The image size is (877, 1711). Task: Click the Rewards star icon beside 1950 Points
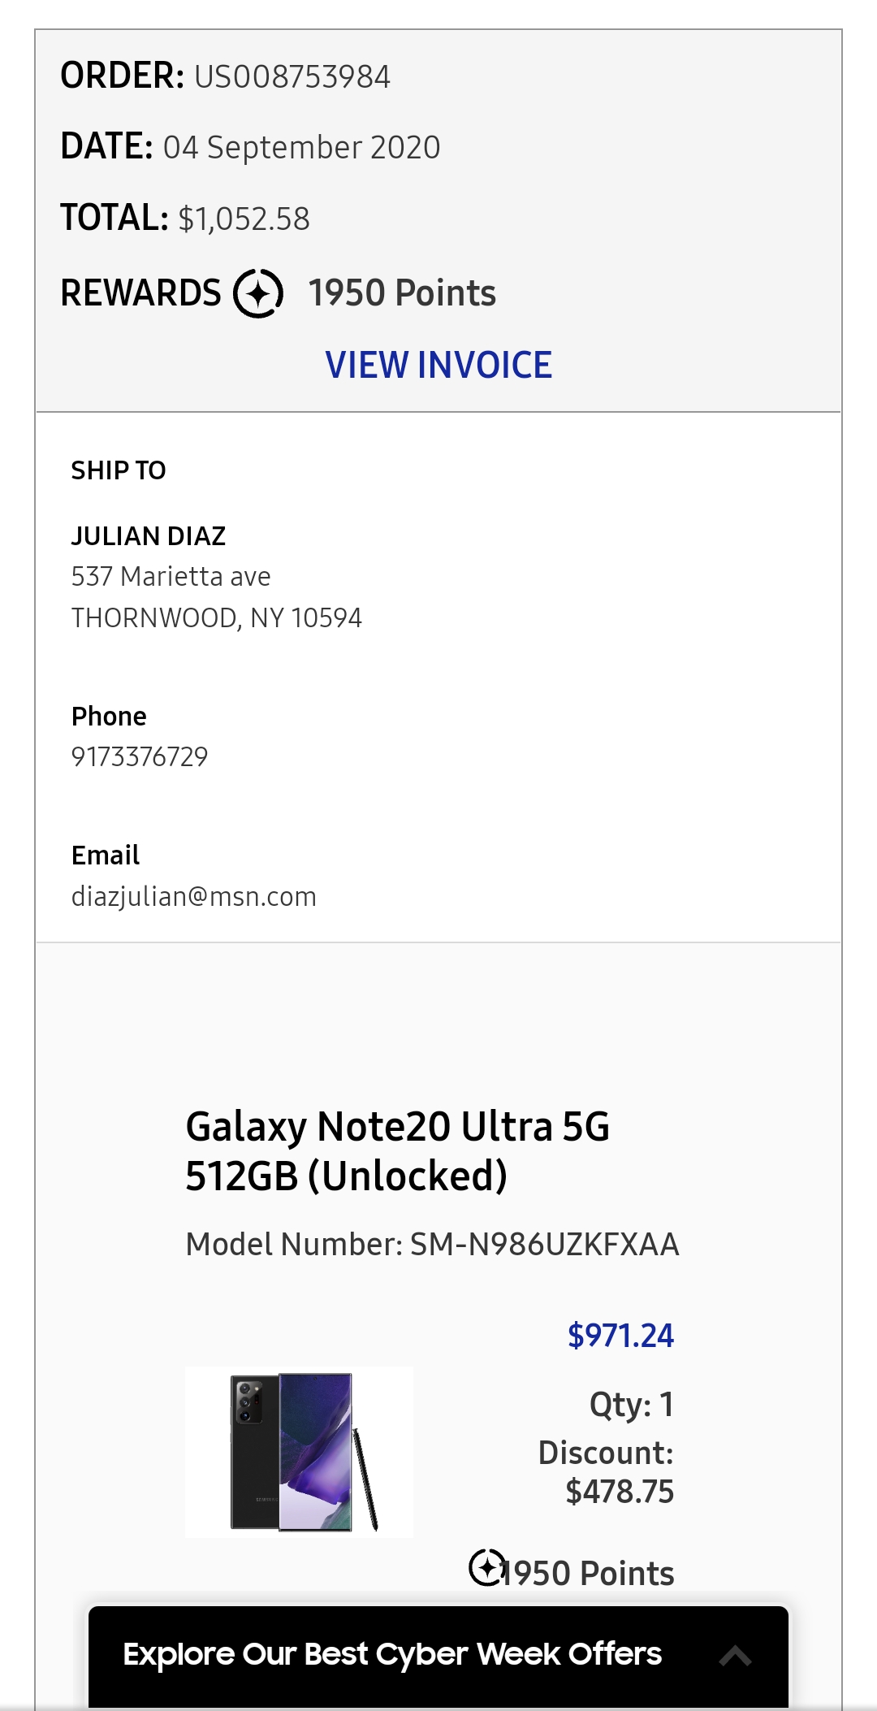(258, 293)
